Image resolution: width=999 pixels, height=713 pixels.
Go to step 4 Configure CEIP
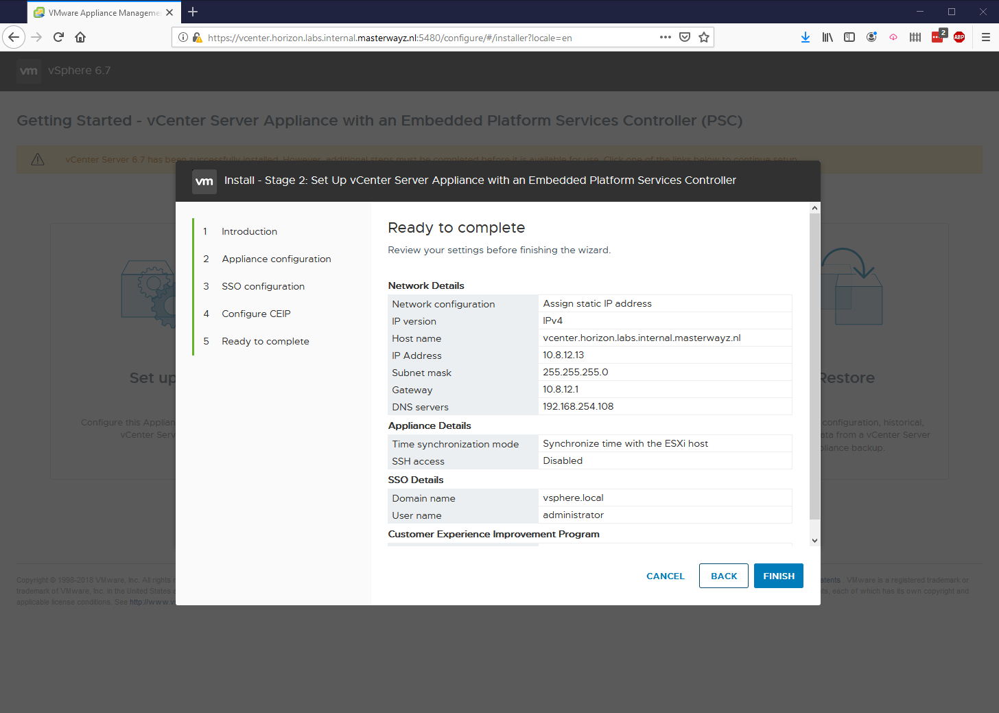pos(256,314)
